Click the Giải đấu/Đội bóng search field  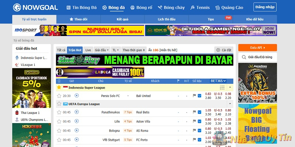(260, 57)
